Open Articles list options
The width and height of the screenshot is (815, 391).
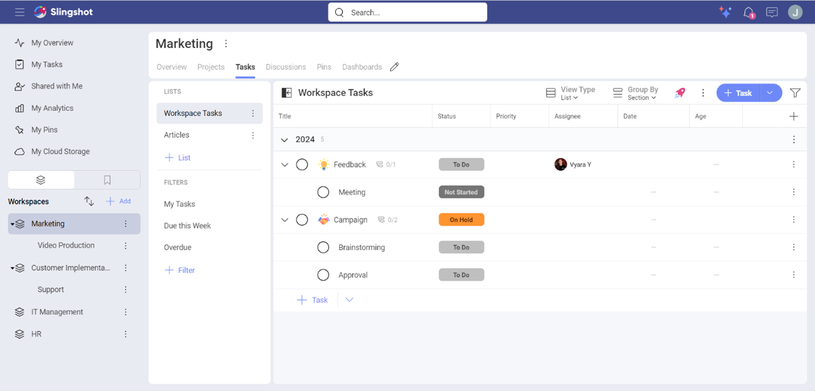253,135
